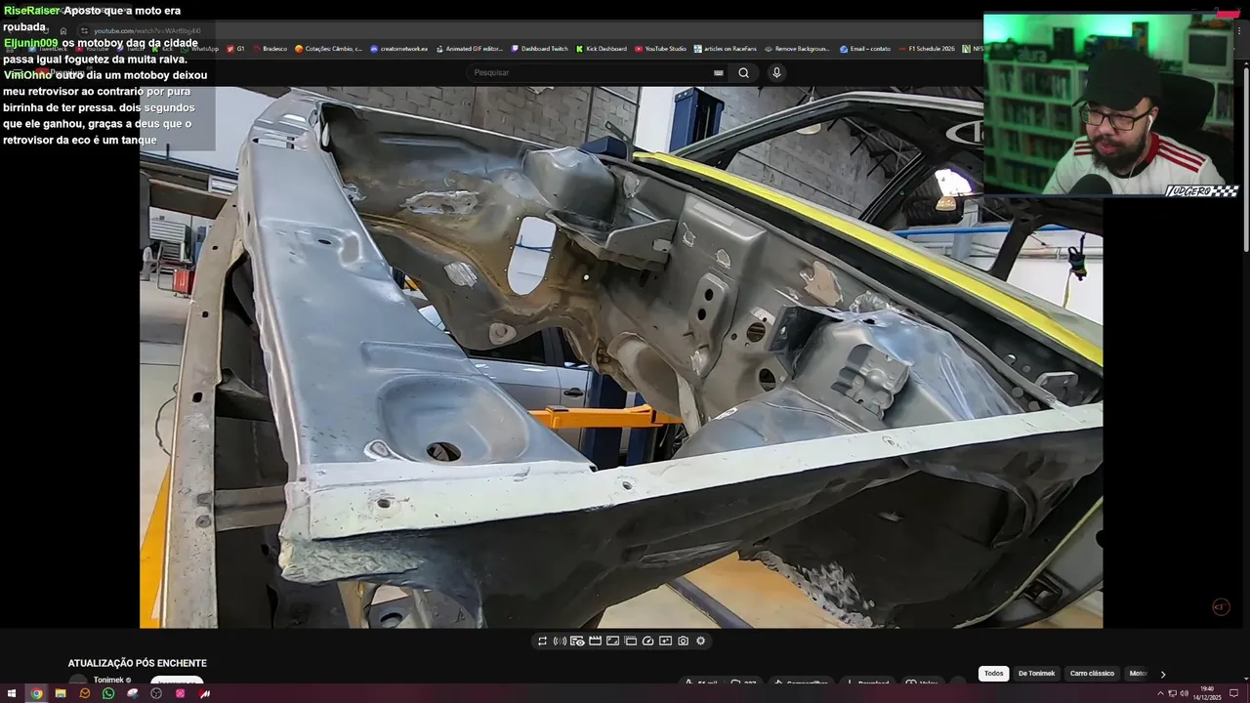Image resolution: width=1250 pixels, height=703 pixels.
Task: Open the player toolbar settings gear
Action: 700,641
